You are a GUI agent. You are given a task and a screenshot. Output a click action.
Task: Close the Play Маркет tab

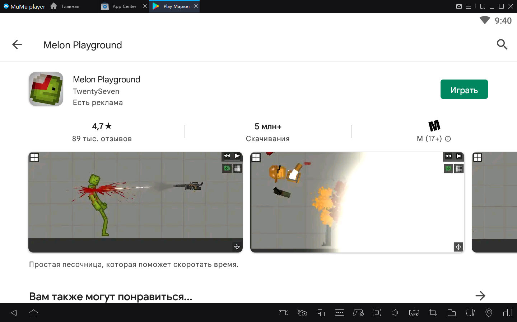pos(196,6)
